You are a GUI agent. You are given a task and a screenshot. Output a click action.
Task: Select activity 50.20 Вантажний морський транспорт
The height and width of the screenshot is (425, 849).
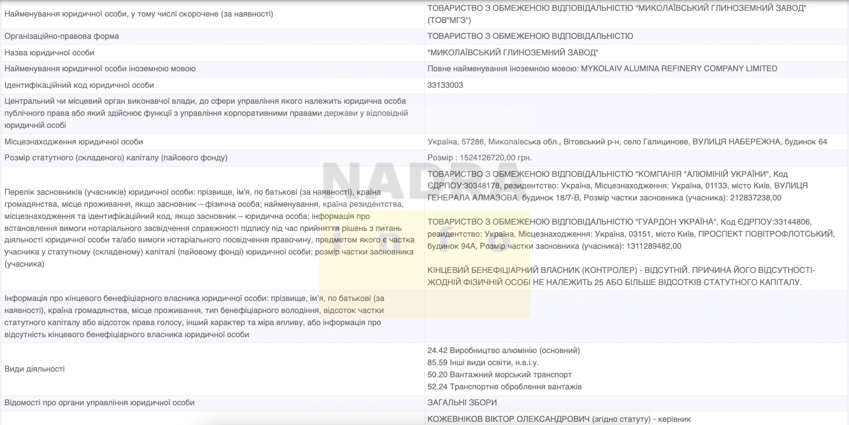click(x=499, y=375)
